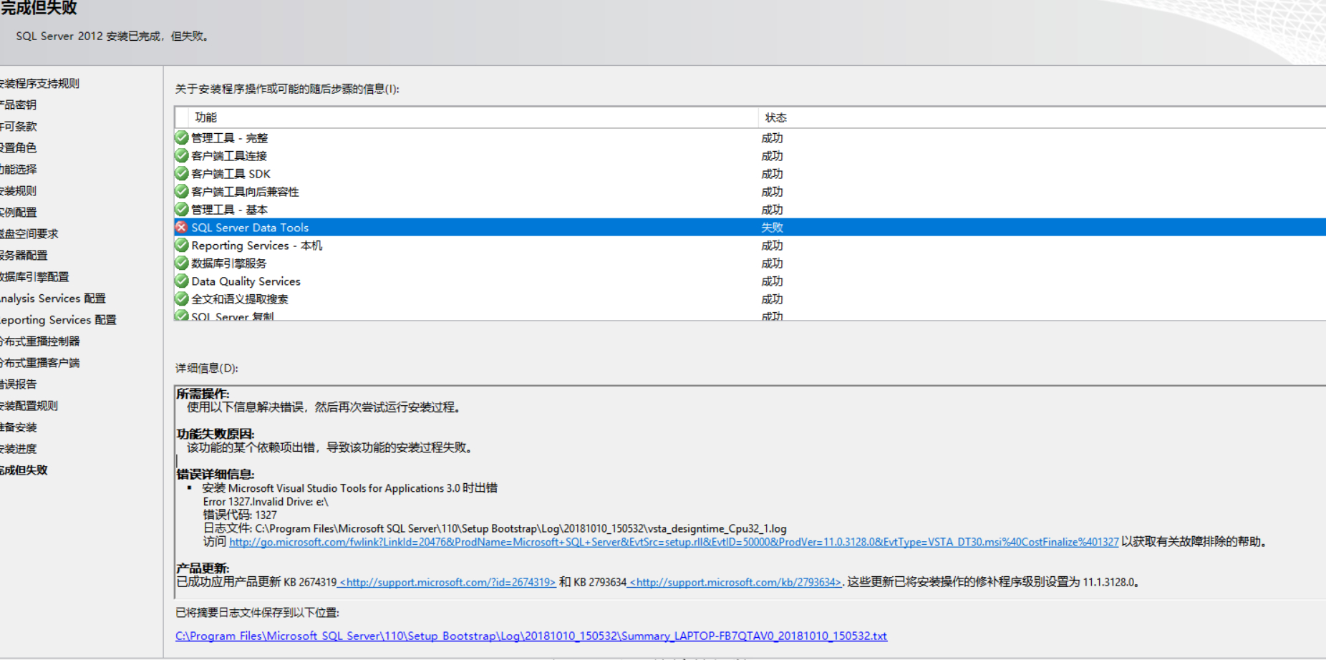Select the SQL Server Data Tools feature name
The width and height of the screenshot is (1326, 660).
[250, 228]
